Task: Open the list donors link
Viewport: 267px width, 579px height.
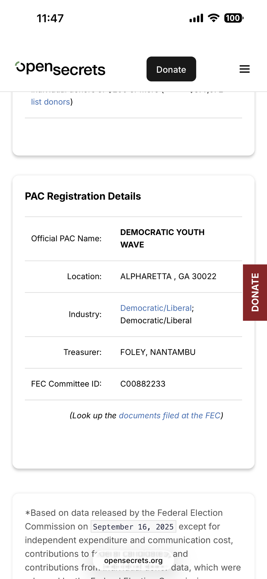Action: (50, 102)
